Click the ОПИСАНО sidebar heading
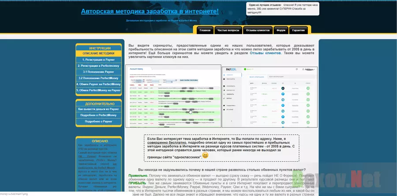The height and width of the screenshot is (196, 397). pos(100,141)
